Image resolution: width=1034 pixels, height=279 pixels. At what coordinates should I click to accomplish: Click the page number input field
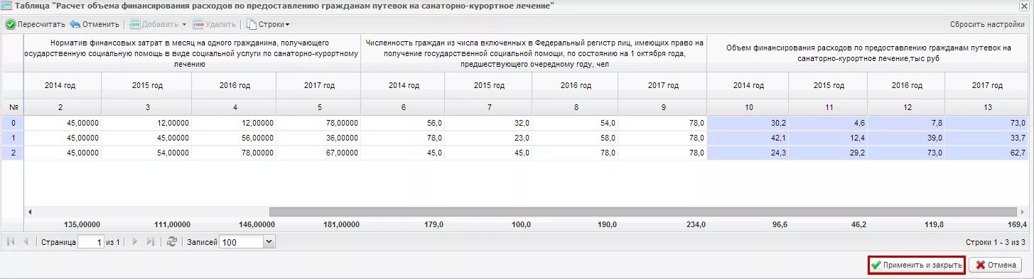point(90,242)
